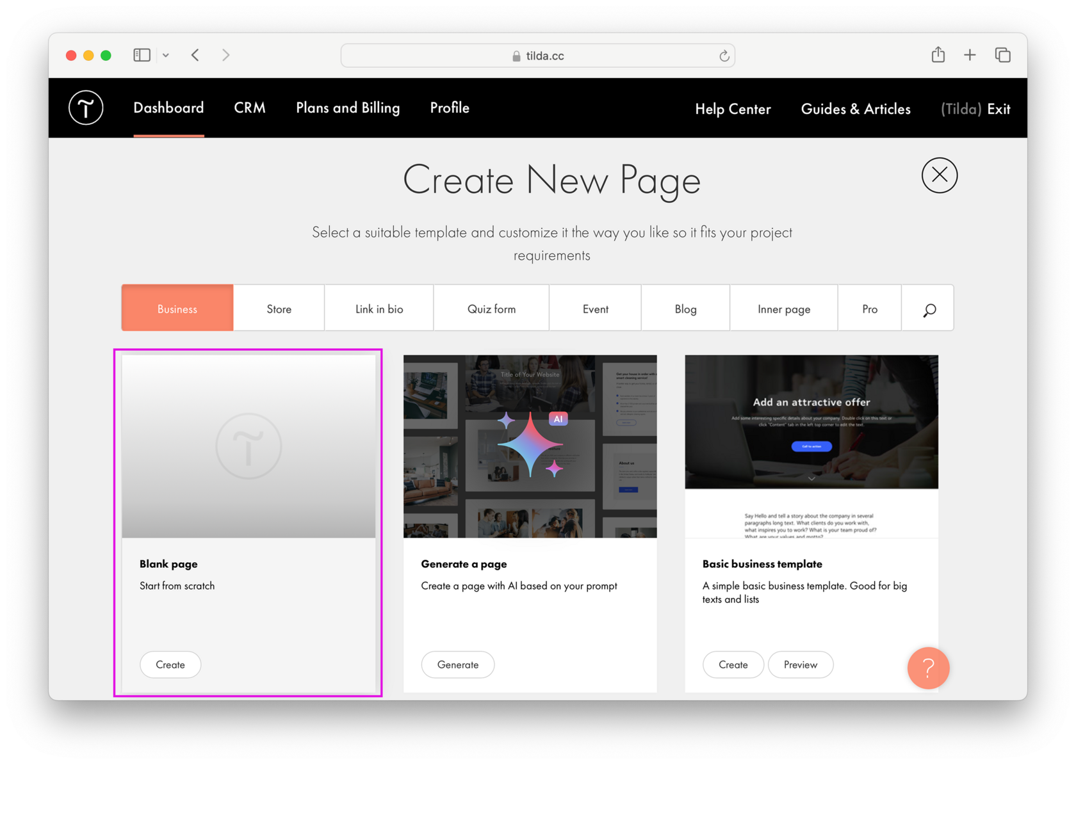Close the Create New Page dialog
Viewport: 1076px width, 813px height.
pos(939,175)
